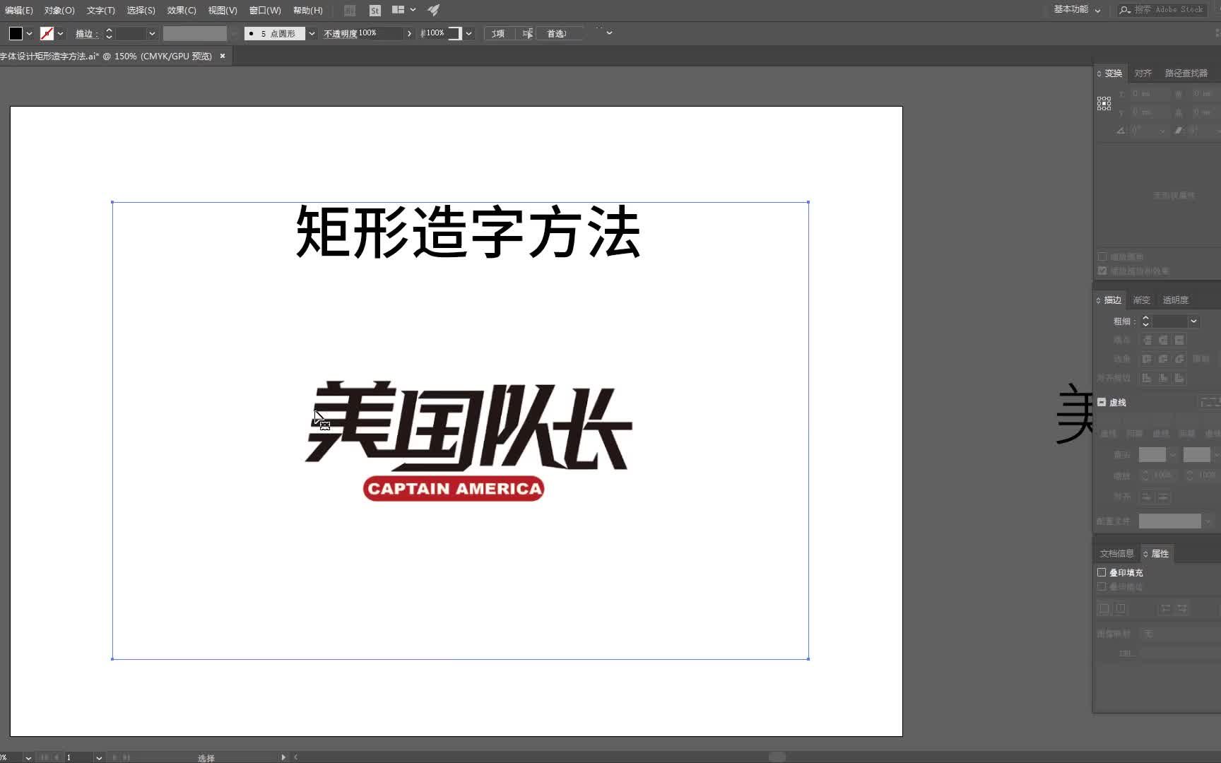Choose the bevel join corner icon

click(x=1179, y=359)
